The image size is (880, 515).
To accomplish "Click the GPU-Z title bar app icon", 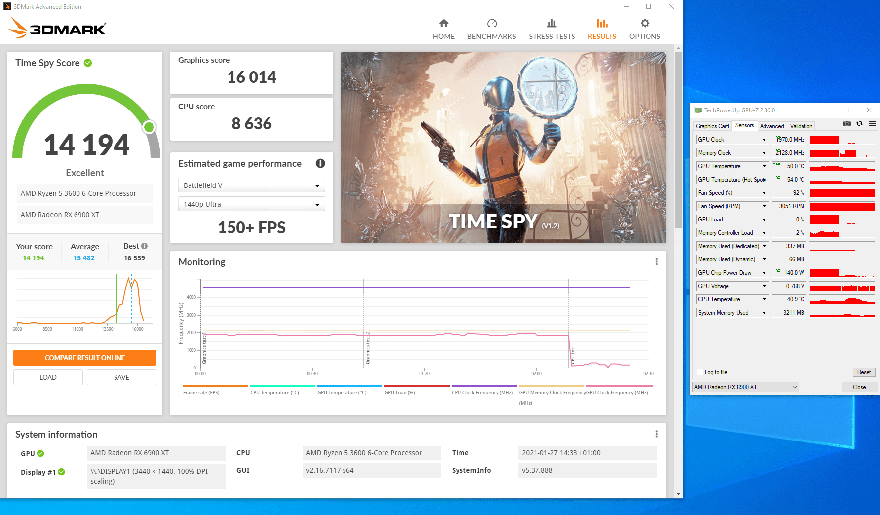I will pos(698,110).
